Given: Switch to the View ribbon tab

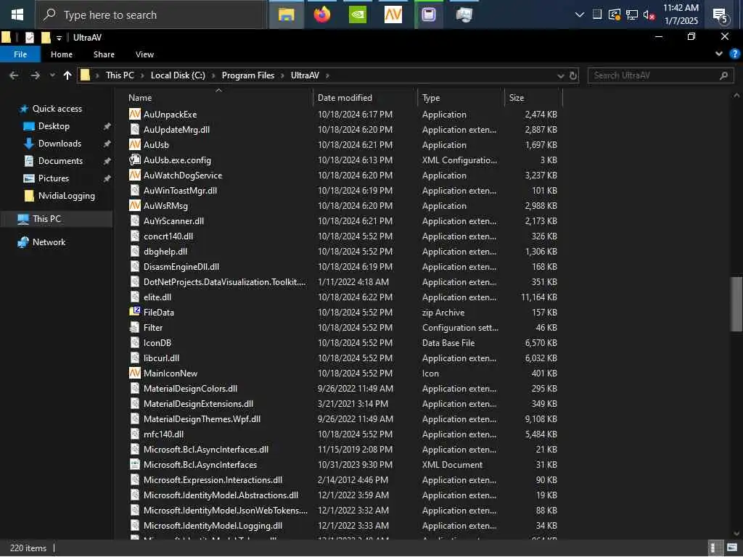Looking at the screenshot, I should [x=144, y=54].
